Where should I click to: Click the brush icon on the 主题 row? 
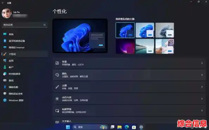pos(57,87)
